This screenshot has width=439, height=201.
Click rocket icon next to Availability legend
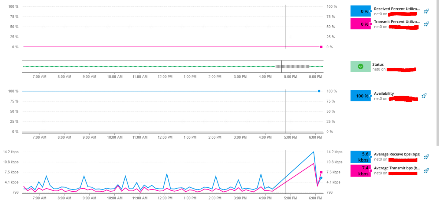[x=424, y=96]
